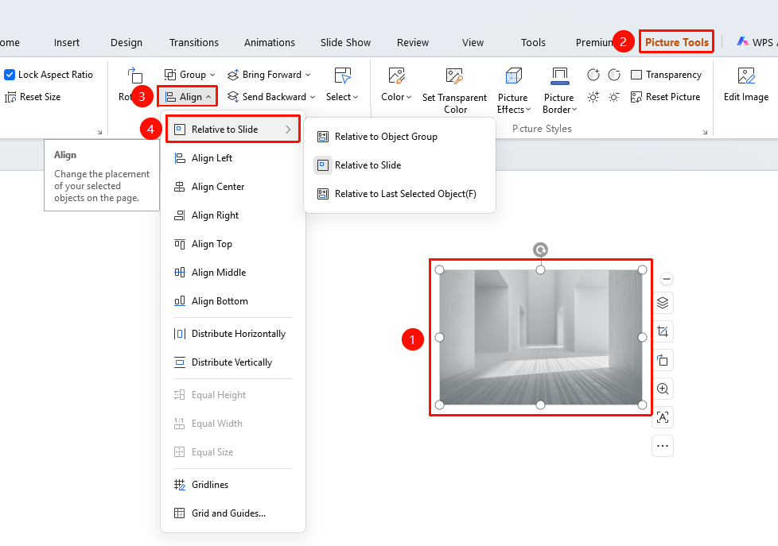This screenshot has height=546, width=778.
Task: Open the Slide Show tab
Action: (x=345, y=43)
